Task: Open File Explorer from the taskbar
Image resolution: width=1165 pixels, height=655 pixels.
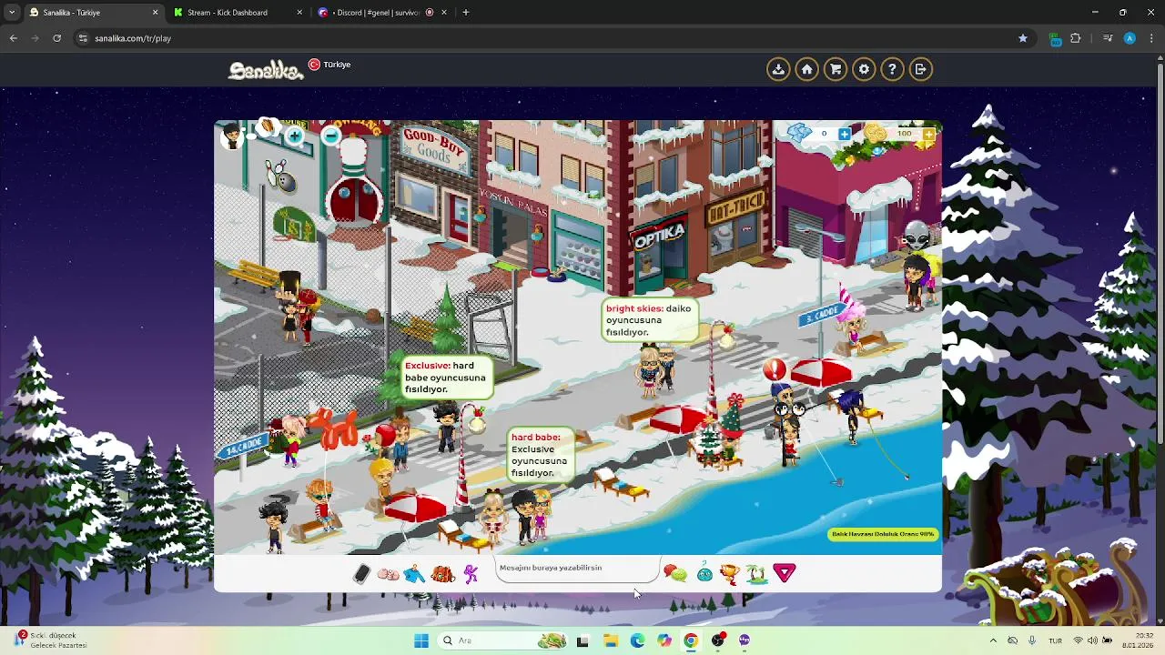Action: coord(610,640)
